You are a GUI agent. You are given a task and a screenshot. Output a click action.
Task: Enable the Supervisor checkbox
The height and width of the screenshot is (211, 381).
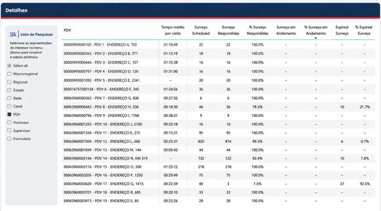pos(9,131)
